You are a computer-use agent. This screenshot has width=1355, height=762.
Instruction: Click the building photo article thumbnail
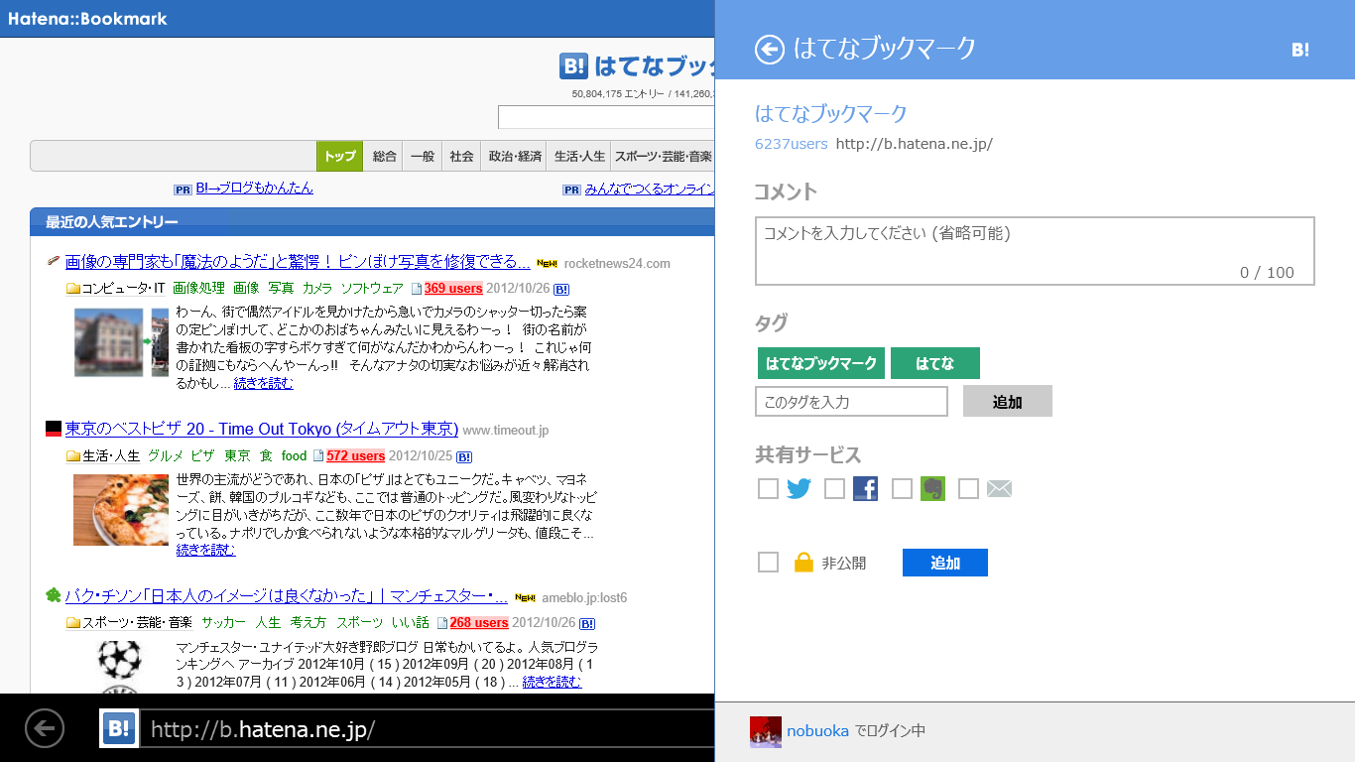point(121,342)
